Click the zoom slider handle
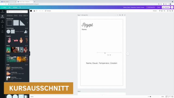 coord(150,97)
